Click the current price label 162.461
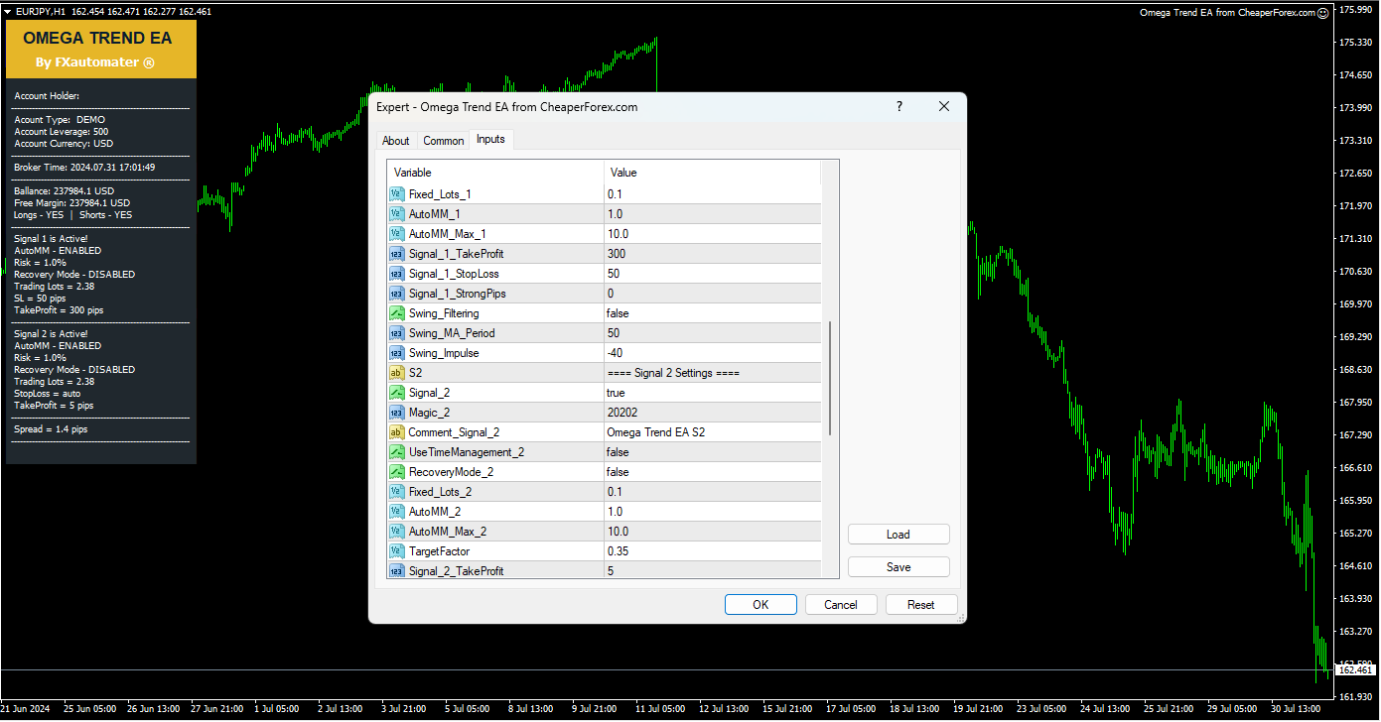1381x722 pixels. (1357, 670)
